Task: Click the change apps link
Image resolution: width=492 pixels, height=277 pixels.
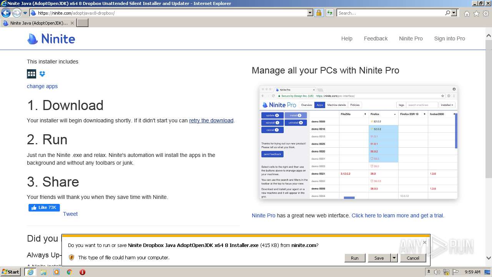Action: [42, 86]
